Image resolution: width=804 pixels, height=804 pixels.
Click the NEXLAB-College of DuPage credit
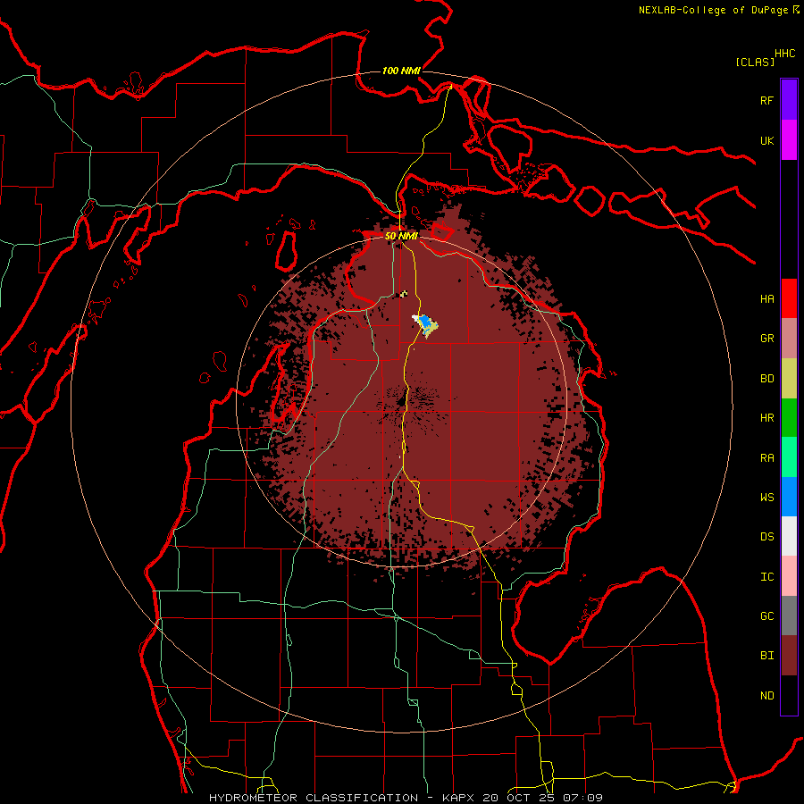point(715,10)
